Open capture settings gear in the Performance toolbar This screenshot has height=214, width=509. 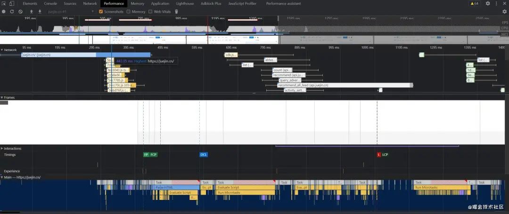pos(504,12)
